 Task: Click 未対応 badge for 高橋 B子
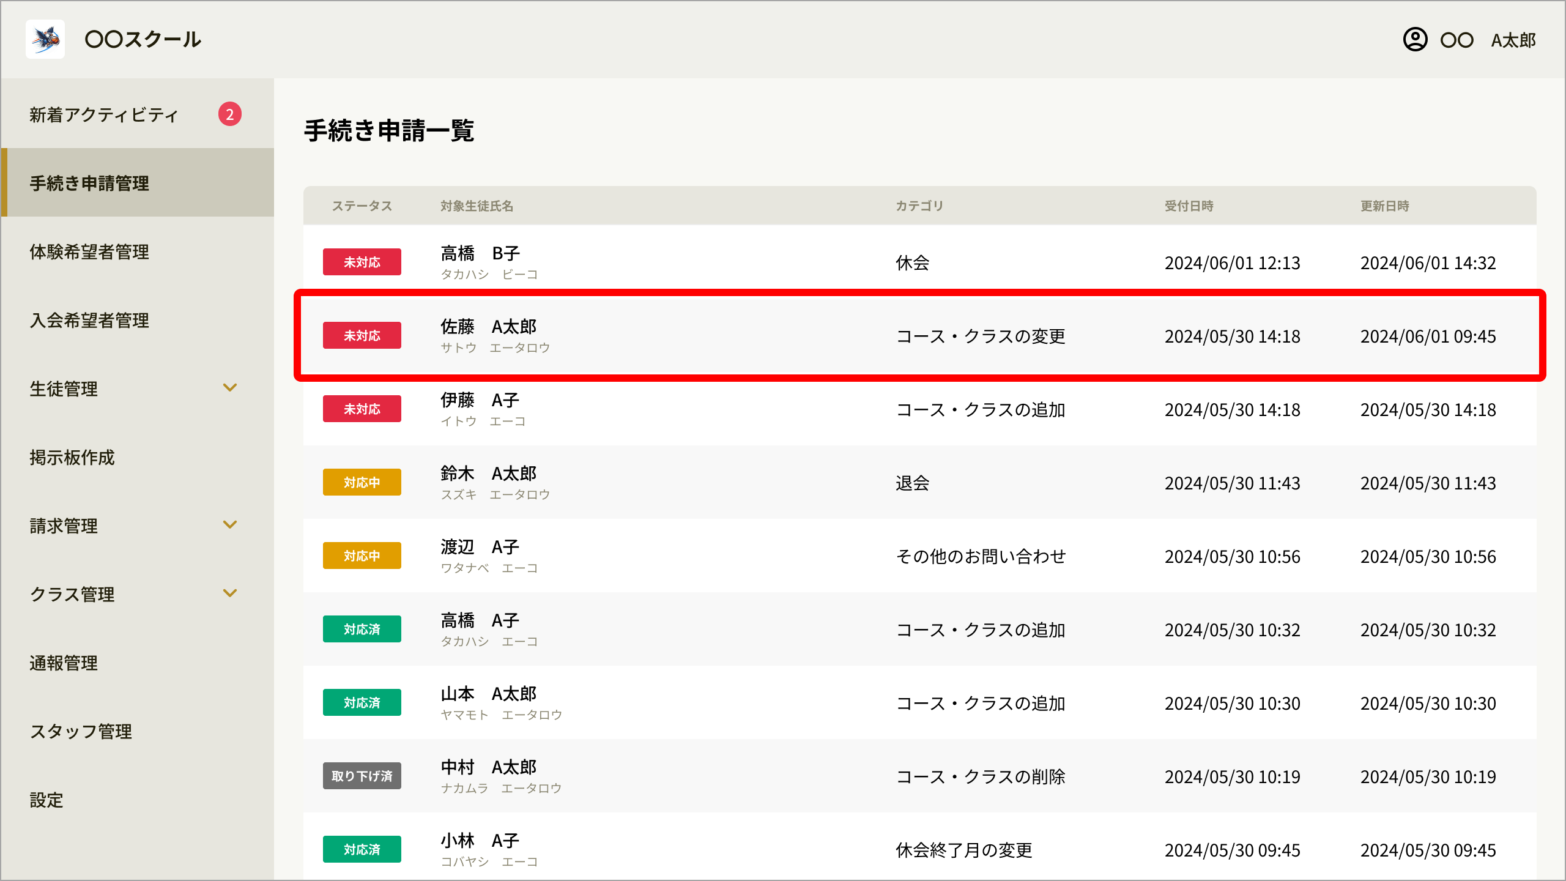point(362,262)
